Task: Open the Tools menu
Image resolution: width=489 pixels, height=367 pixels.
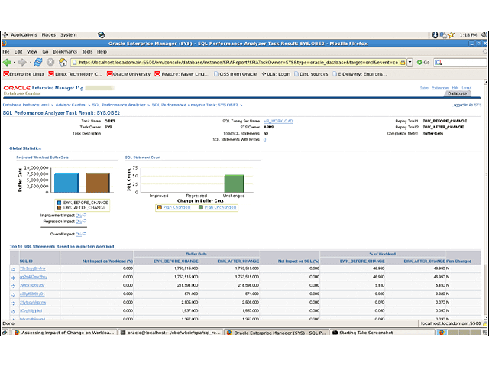Action: pos(87,52)
